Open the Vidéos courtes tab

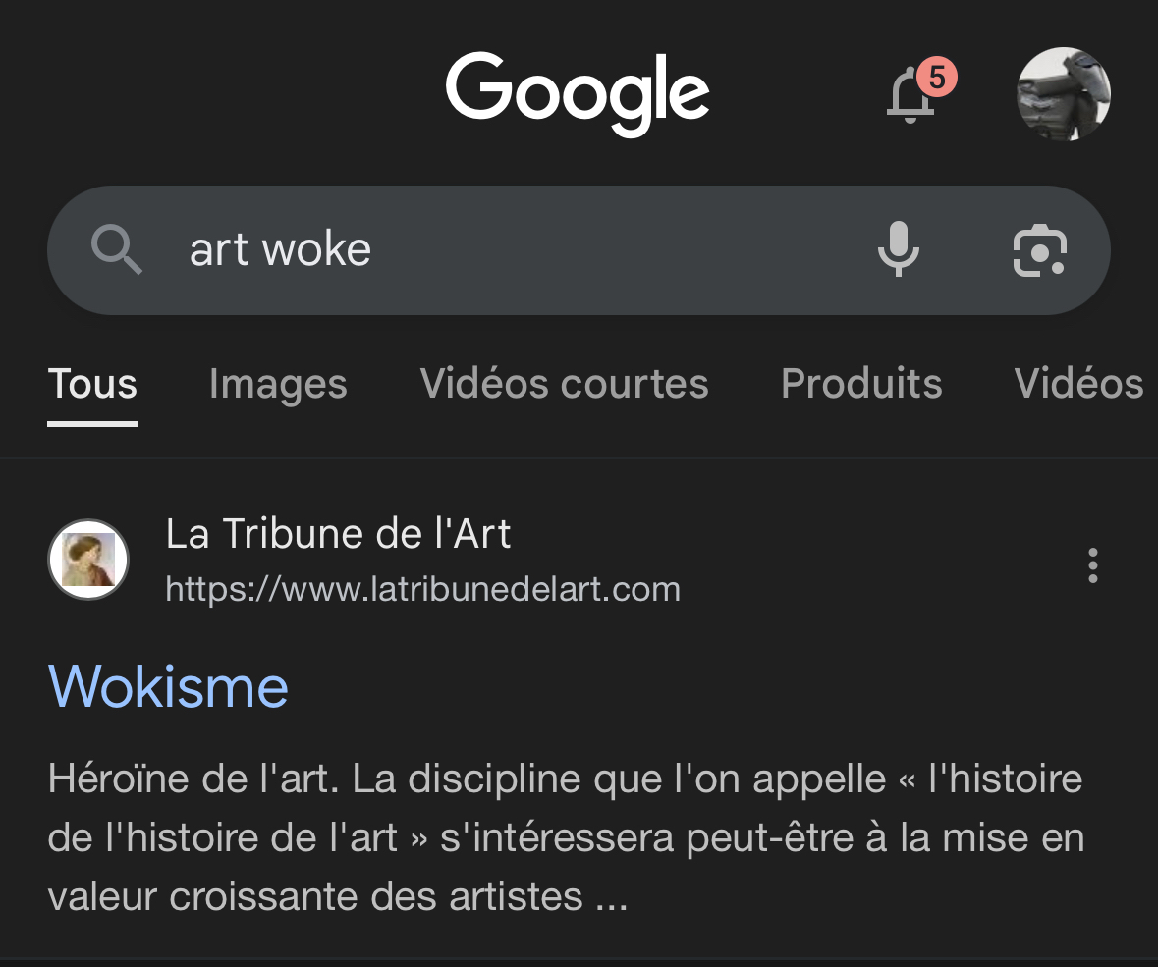point(564,384)
